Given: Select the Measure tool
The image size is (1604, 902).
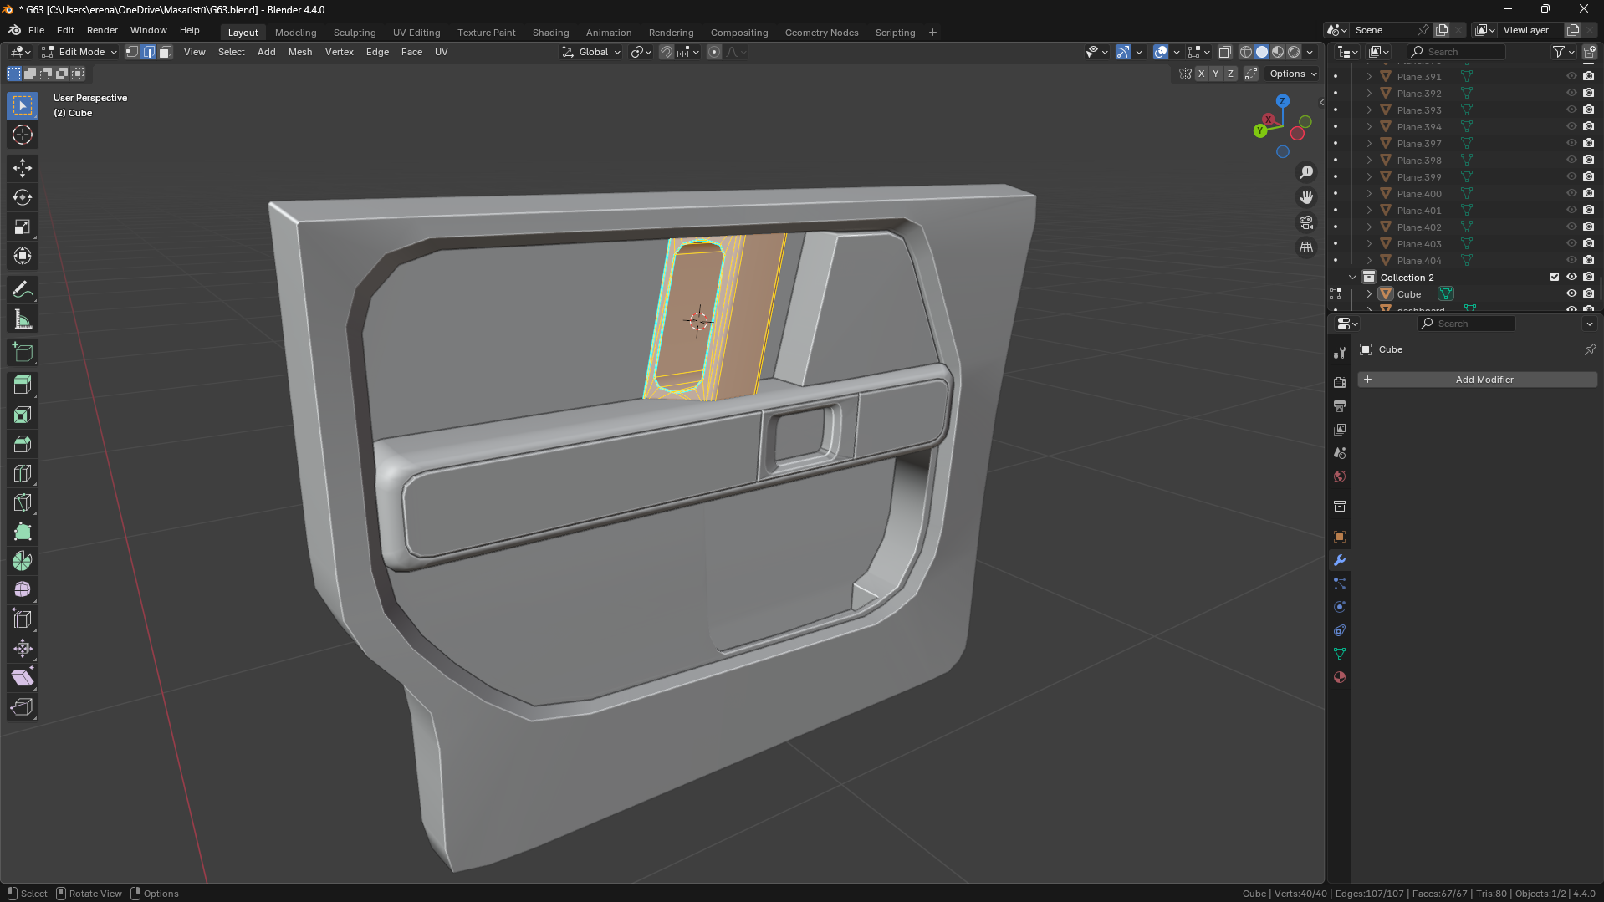Looking at the screenshot, I should tap(23, 319).
